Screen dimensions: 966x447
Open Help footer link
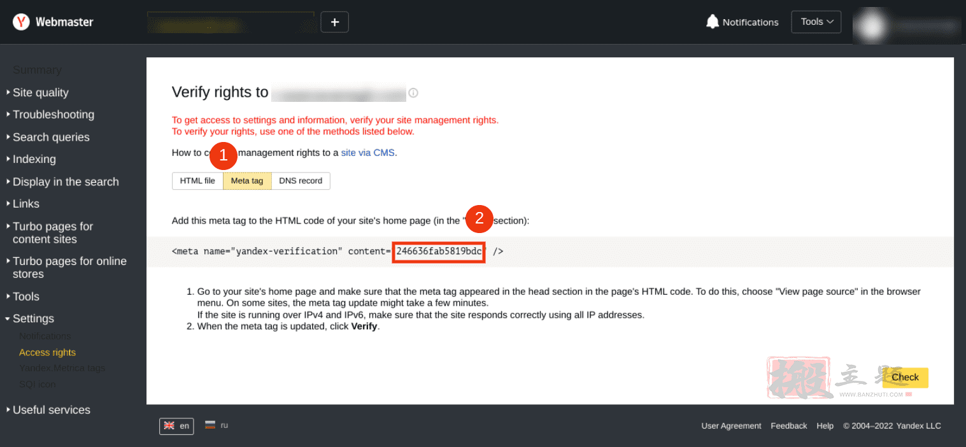(825, 426)
